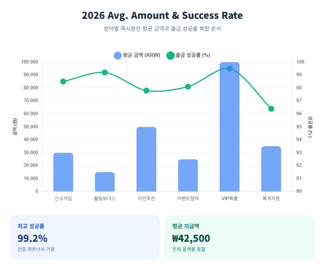The width and height of the screenshot is (323, 265).
Task: Click the green legend circle swatch
Action: click(171, 55)
